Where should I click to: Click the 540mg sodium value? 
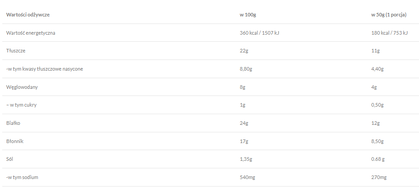coord(246,177)
